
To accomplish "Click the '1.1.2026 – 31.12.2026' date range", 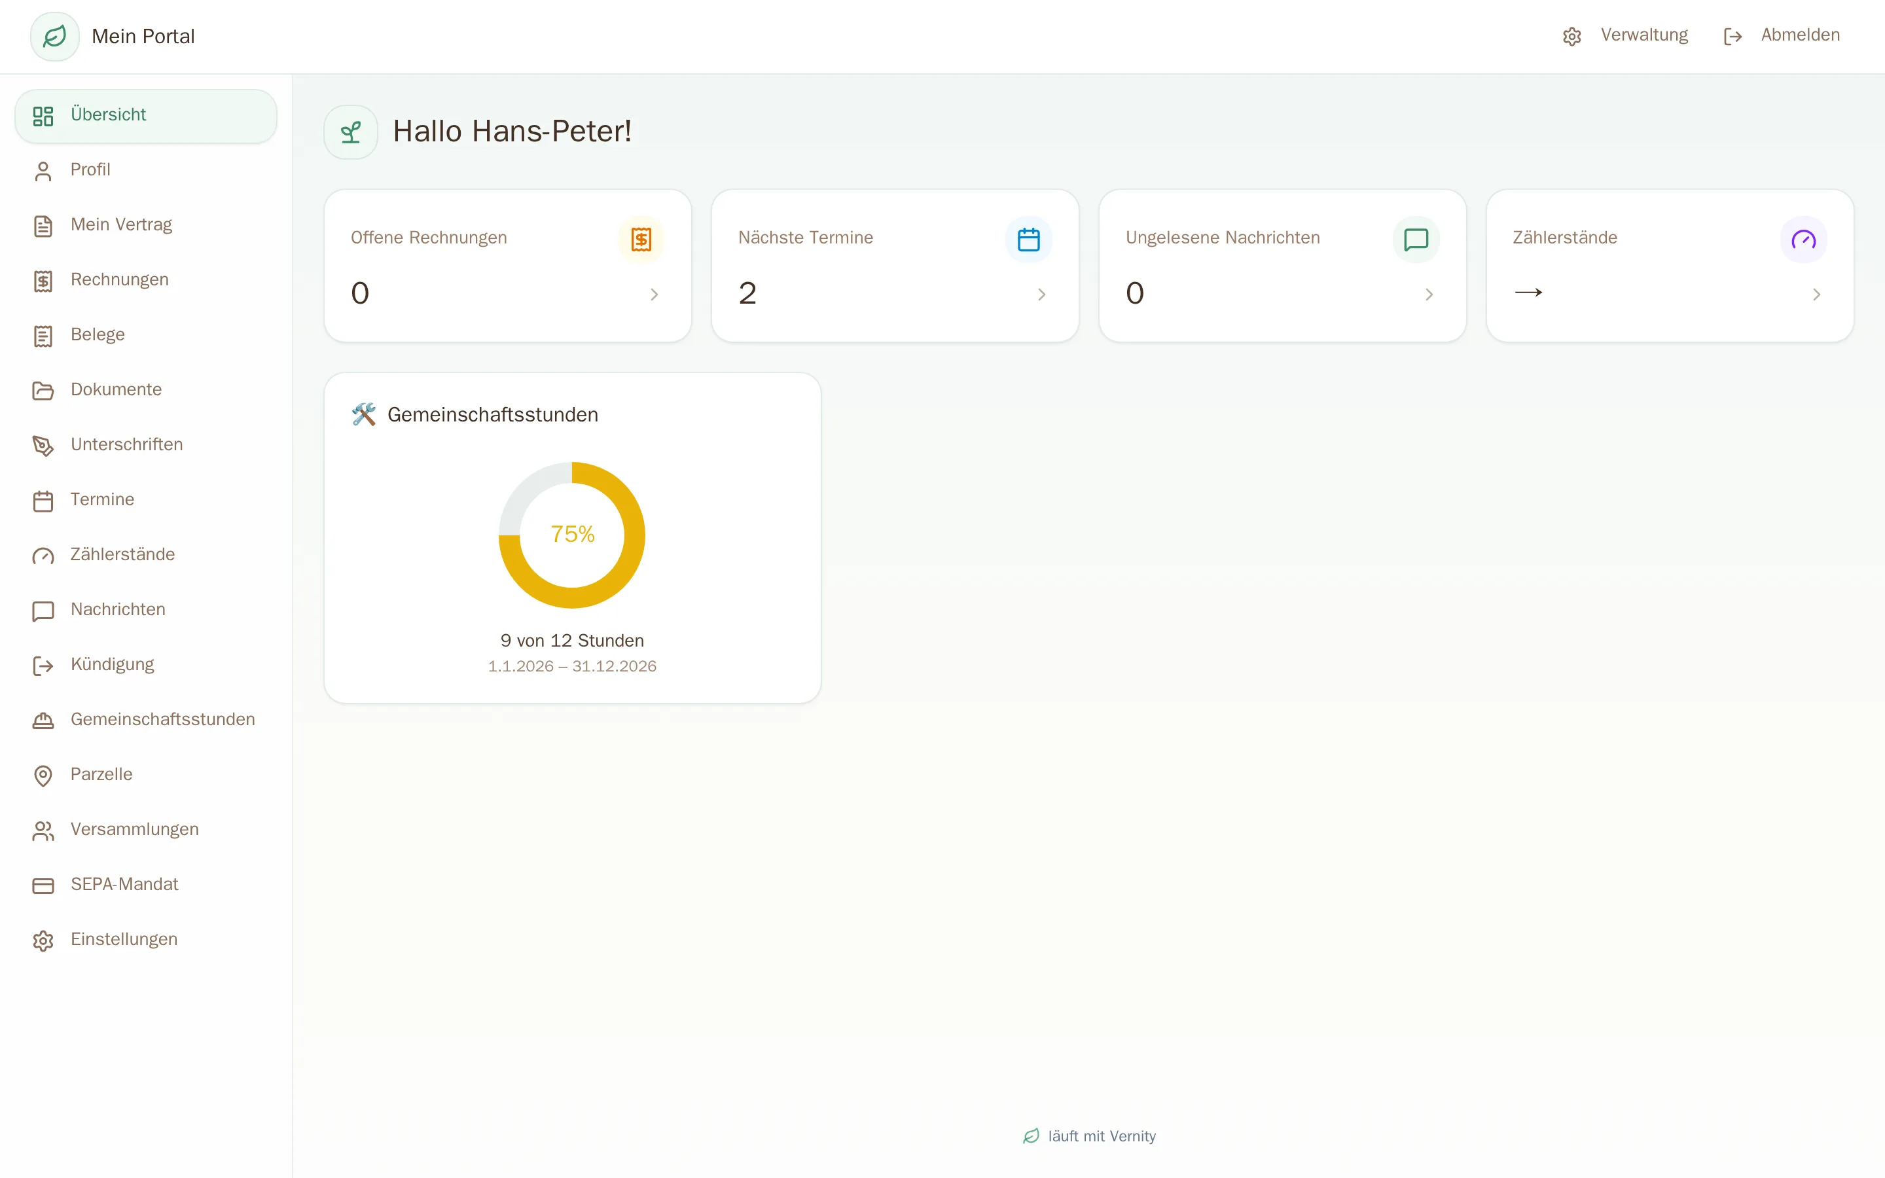I will [572, 666].
